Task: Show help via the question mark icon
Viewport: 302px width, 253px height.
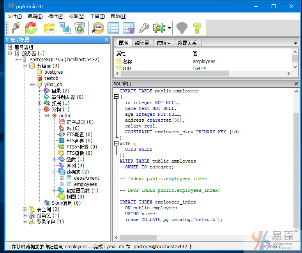Action: 197,28
